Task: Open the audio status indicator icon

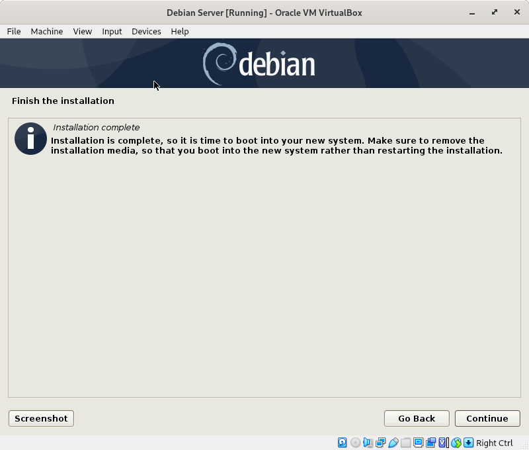Action: point(368,443)
